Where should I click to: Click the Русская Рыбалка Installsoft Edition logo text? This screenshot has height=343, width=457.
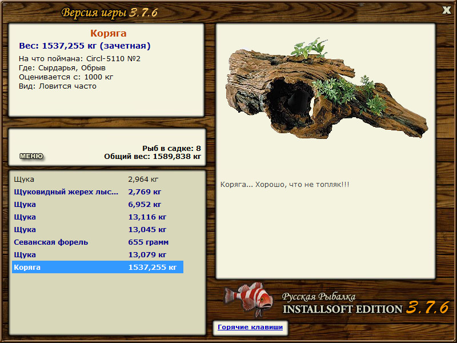343,304
